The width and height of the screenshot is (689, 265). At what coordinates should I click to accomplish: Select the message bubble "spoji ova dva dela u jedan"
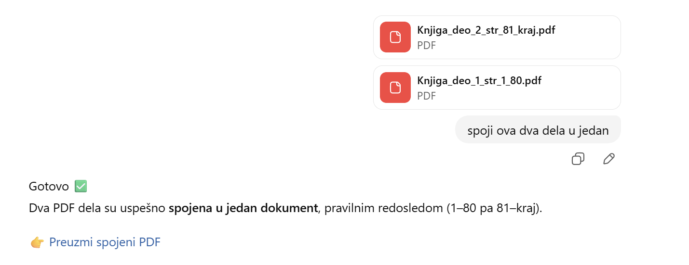click(538, 130)
